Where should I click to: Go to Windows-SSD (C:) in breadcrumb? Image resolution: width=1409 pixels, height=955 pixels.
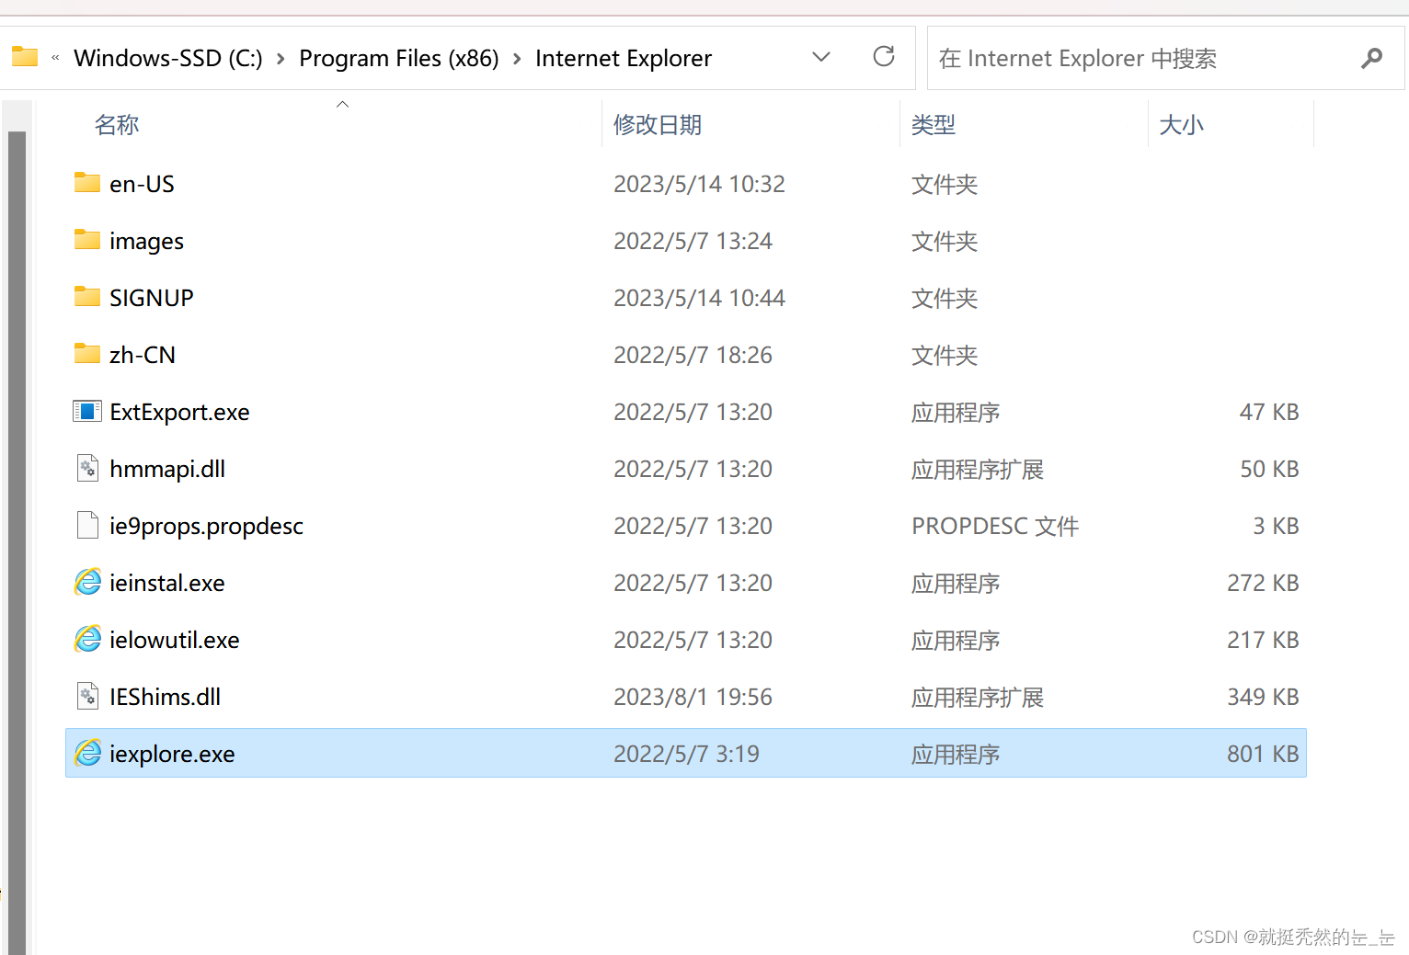coord(168,58)
